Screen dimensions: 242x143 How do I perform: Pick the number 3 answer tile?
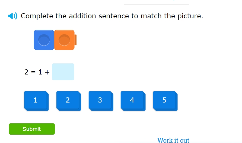point(100,100)
